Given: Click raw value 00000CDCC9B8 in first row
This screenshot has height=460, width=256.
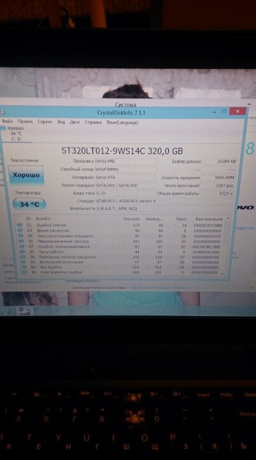Looking at the screenshot, I should pyautogui.click(x=208, y=226).
